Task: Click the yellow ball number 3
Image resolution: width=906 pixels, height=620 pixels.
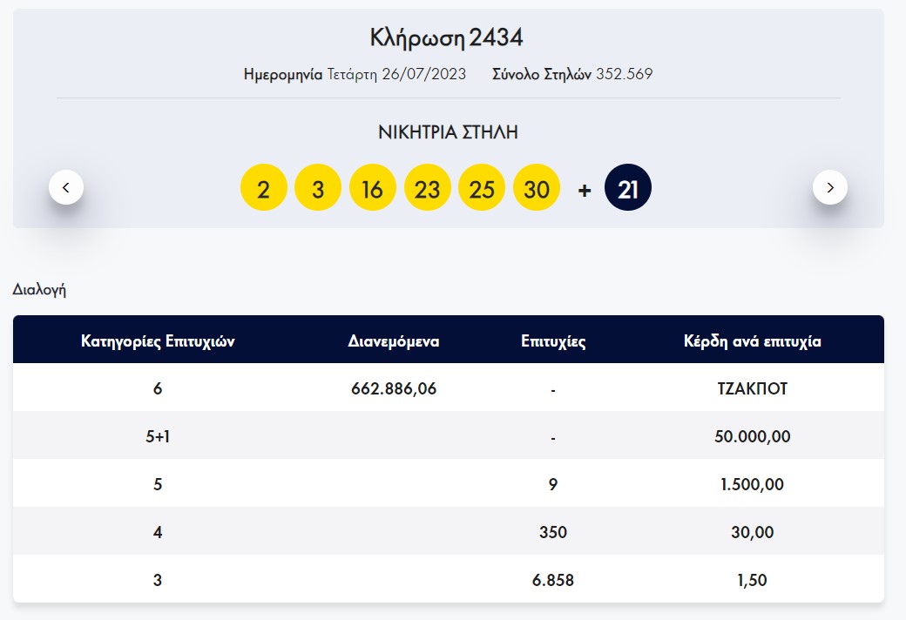Action: point(318,189)
